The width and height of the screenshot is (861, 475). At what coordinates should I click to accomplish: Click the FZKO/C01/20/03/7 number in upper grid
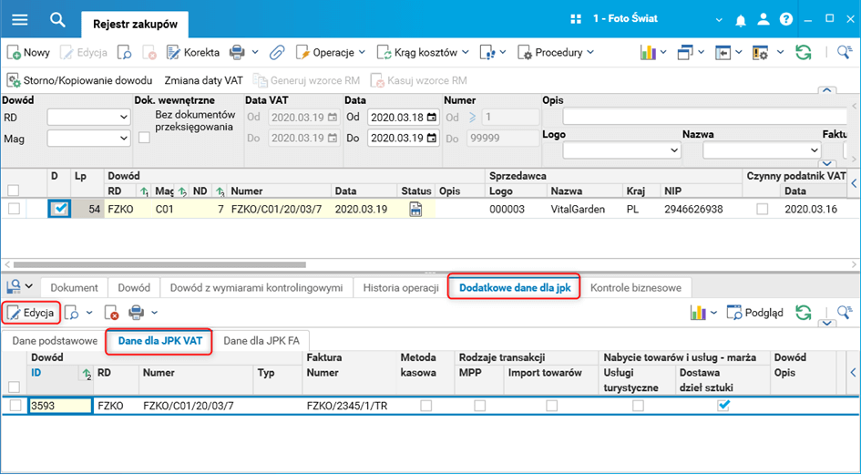[276, 209]
